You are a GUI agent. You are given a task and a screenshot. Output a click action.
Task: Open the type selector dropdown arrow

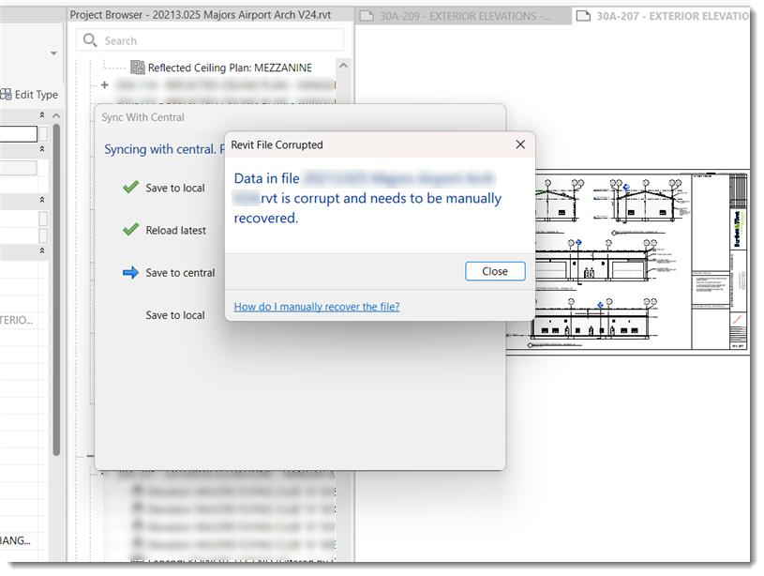coord(53,53)
